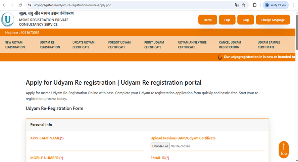Open New Udyam Registration menu item

pyautogui.click(x=15, y=45)
